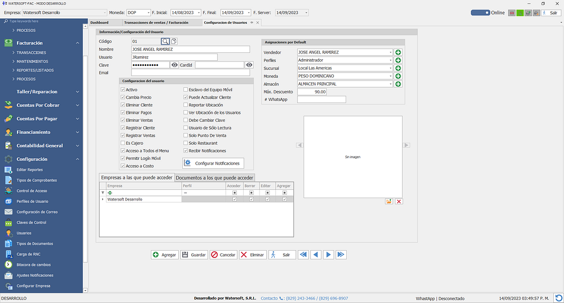564x303 pixels.
Task: Show password with Clave eye icon
Action: click(x=175, y=65)
